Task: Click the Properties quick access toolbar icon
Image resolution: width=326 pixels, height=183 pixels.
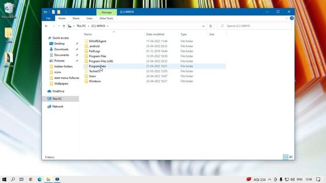Action: 53,12
